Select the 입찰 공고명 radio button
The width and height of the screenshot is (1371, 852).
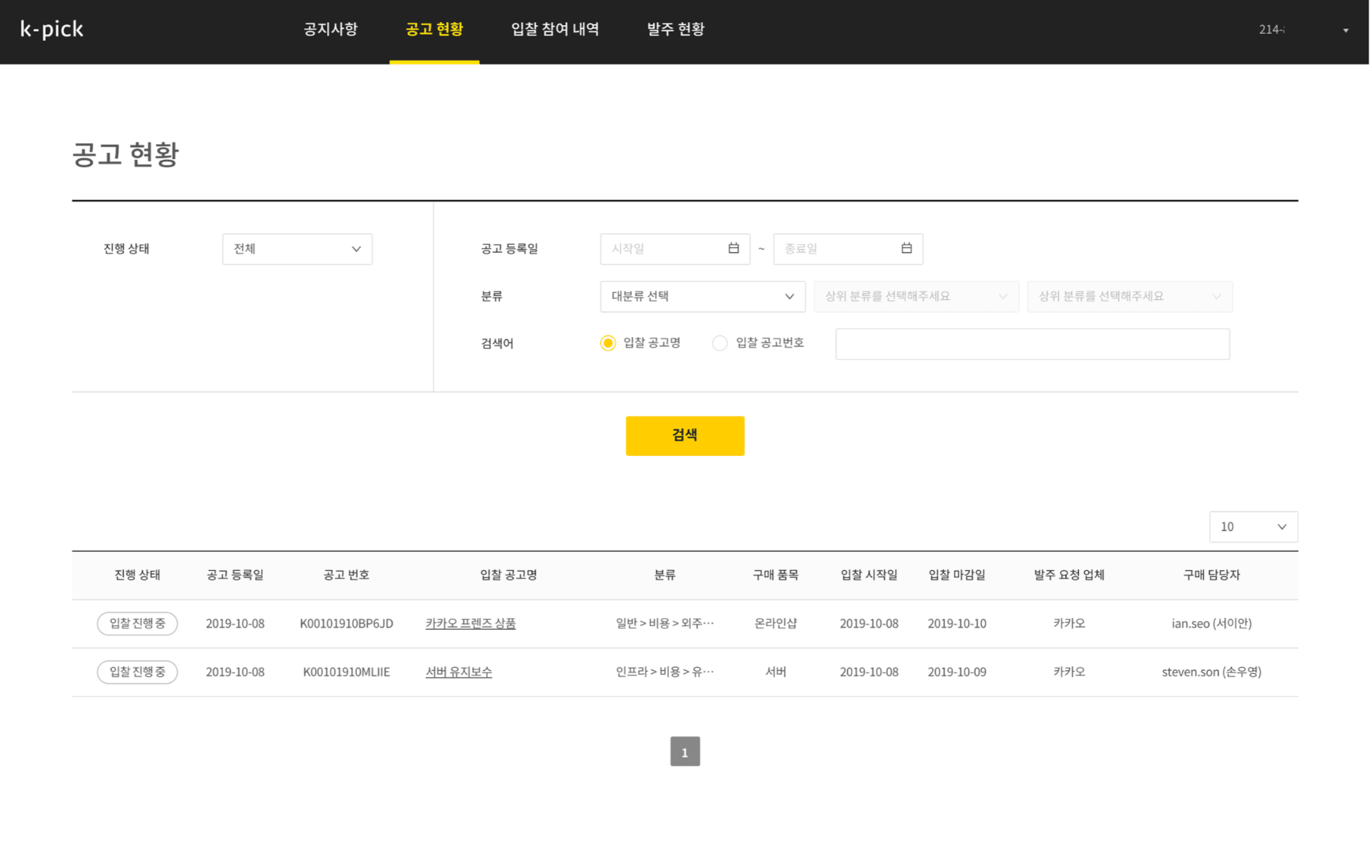[x=607, y=343]
